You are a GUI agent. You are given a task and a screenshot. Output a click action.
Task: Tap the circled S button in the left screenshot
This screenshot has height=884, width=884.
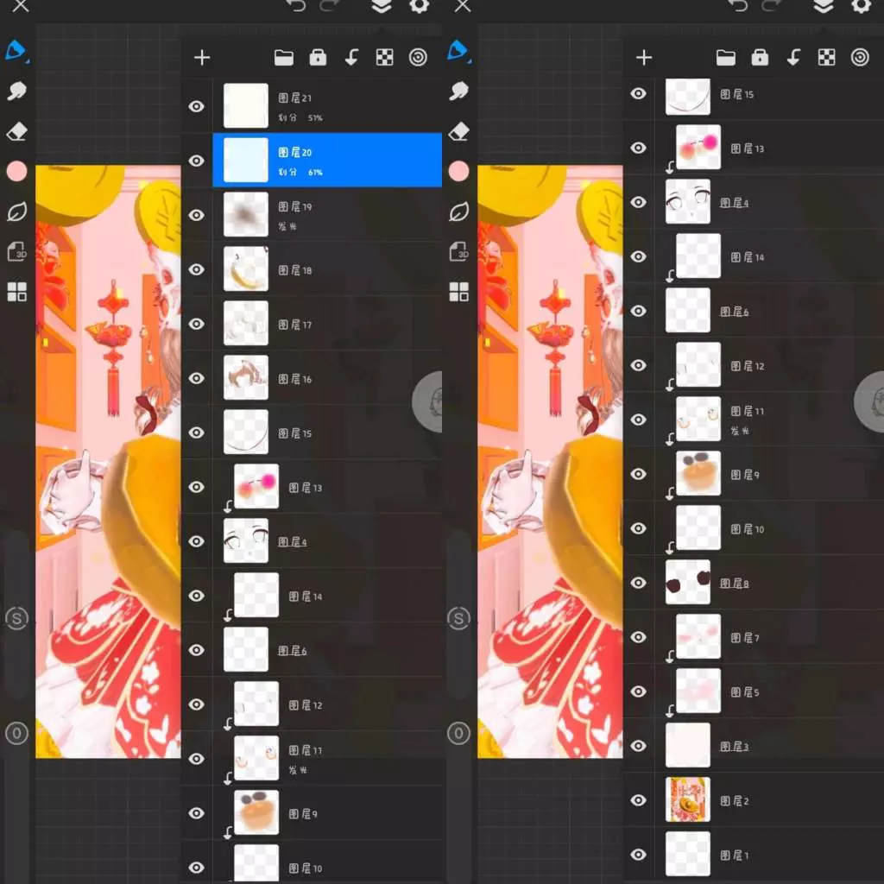(16, 618)
